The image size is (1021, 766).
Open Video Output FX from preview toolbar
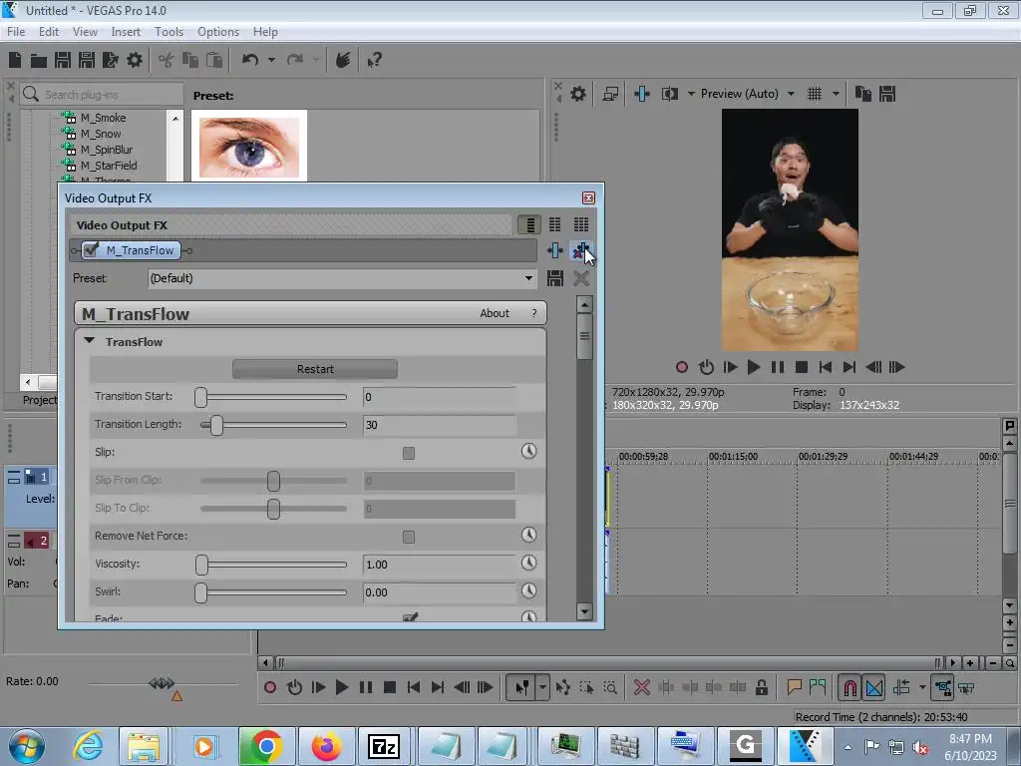(642, 95)
